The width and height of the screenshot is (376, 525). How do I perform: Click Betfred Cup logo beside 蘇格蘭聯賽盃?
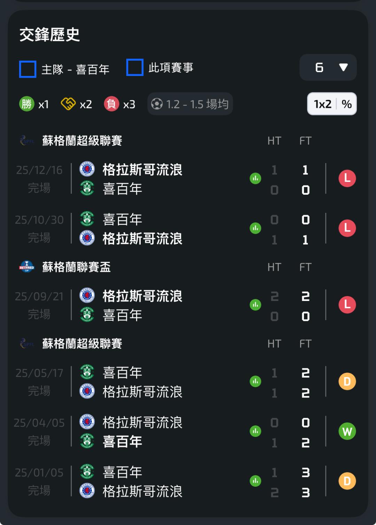pyautogui.click(x=27, y=267)
